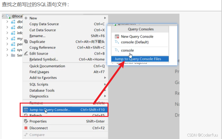Click the Compare icon

(26, 135)
